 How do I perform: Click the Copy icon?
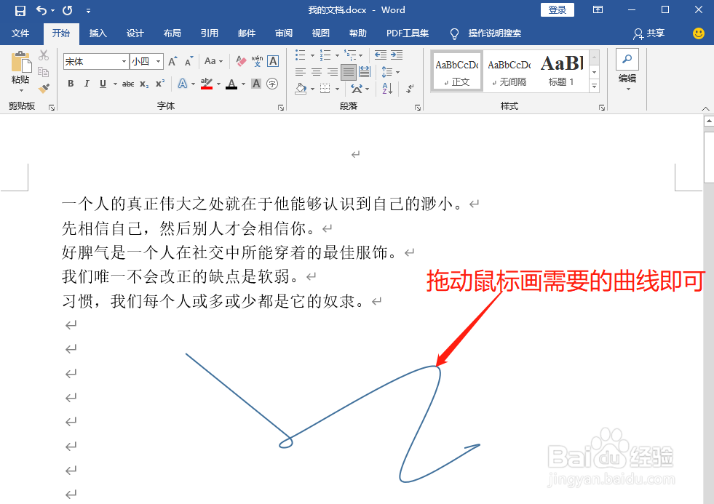(x=43, y=70)
